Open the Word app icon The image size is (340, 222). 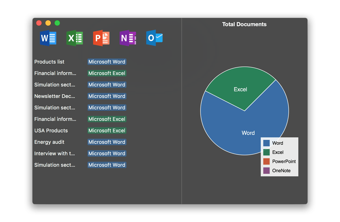(x=48, y=38)
